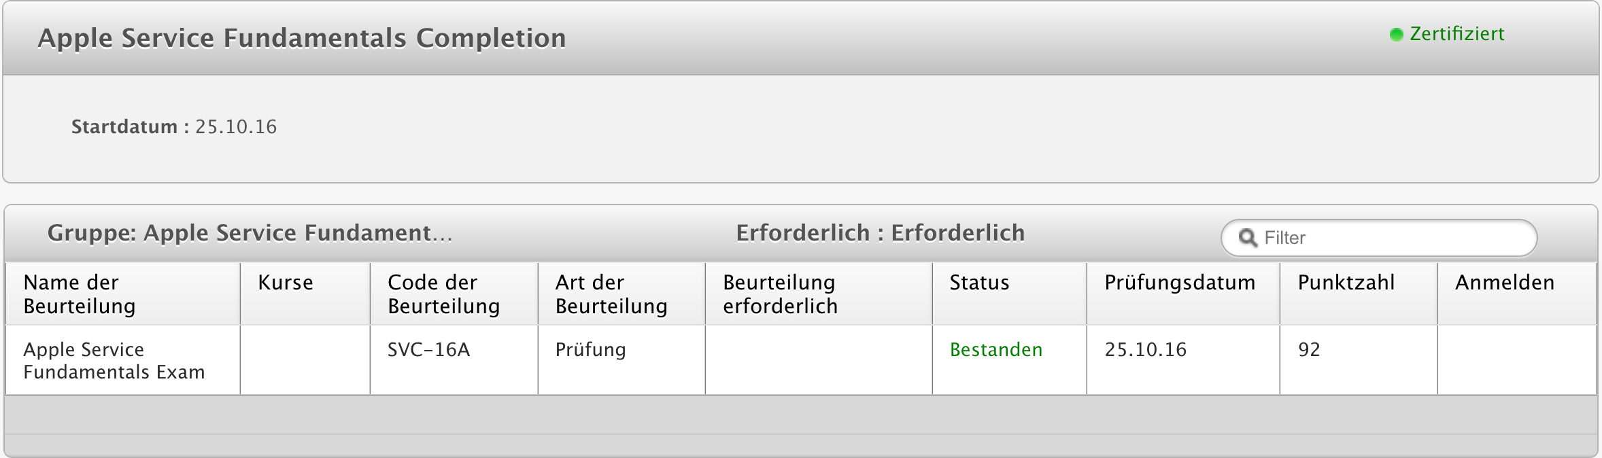Image resolution: width=1602 pixels, height=458 pixels.
Task: Click the magnifying glass search icon
Action: click(x=1248, y=238)
